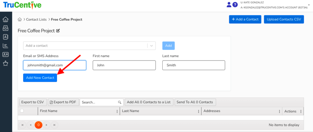The width and height of the screenshot is (313, 132).
Task: Click the Add New Contact button
Action: [40, 78]
